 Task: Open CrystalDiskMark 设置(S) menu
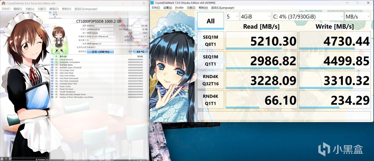tap(168, 8)
